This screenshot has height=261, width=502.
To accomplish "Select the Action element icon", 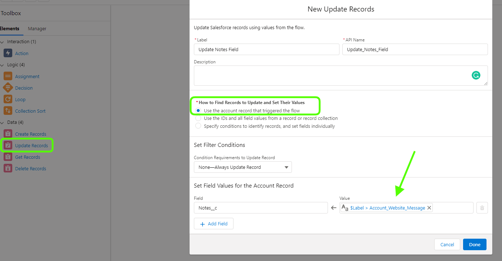I will point(8,53).
